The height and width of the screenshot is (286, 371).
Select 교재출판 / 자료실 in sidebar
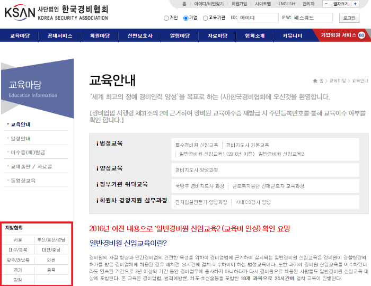pyautogui.click(x=31, y=167)
